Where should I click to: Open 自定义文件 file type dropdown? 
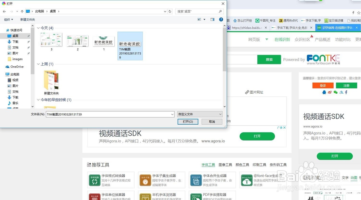pos(200,114)
